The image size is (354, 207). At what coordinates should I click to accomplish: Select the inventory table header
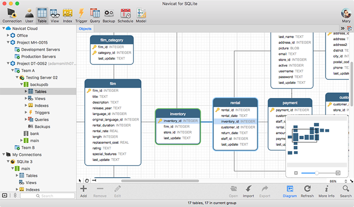(178, 114)
